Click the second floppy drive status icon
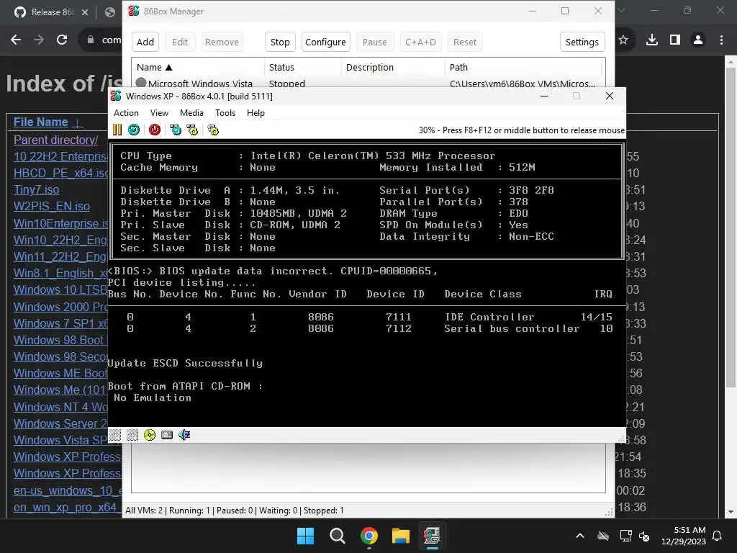 [x=132, y=435]
